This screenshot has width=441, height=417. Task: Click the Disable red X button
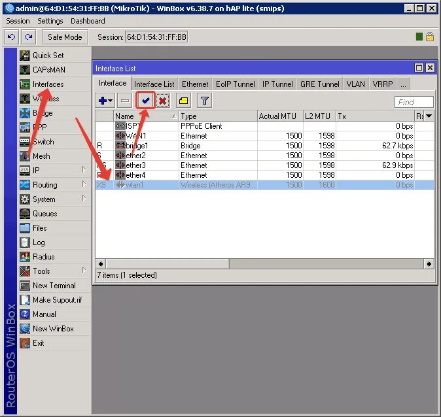tap(162, 101)
